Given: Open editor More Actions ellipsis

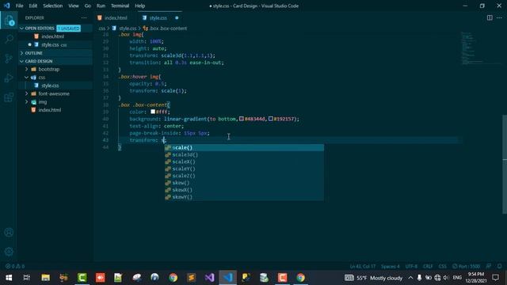Looking at the screenshot, I should click(499, 17).
